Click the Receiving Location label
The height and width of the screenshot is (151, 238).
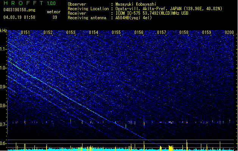pos(88,9)
